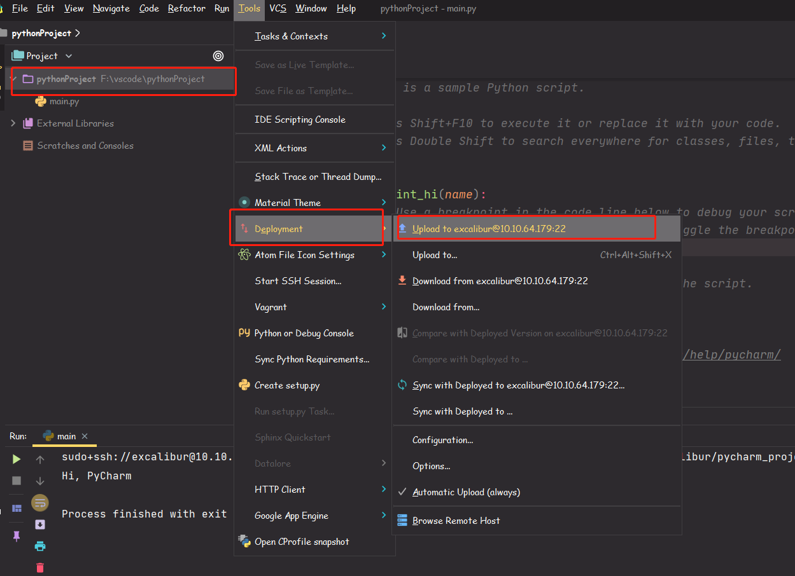
Task: Open the Code menu
Action: point(149,8)
